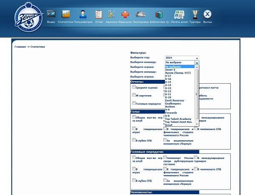The height and width of the screenshot is (195, 255).
Task: Select 'Goalkeepers' from the team list
Action: [x=180, y=104]
